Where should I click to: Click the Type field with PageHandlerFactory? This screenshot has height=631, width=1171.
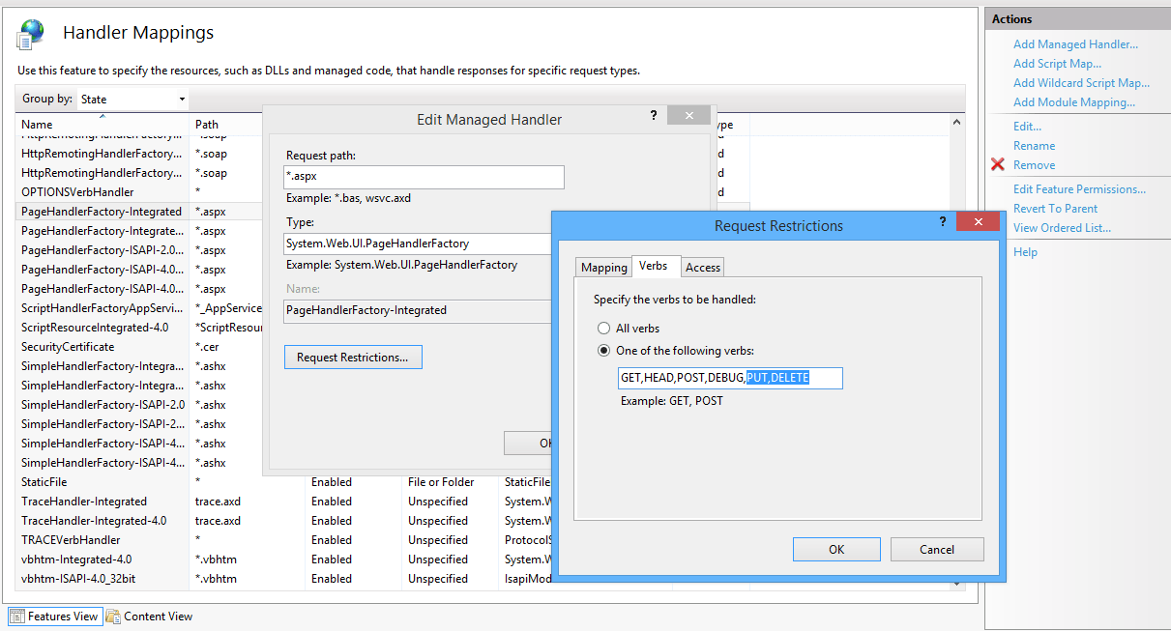(418, 244)
